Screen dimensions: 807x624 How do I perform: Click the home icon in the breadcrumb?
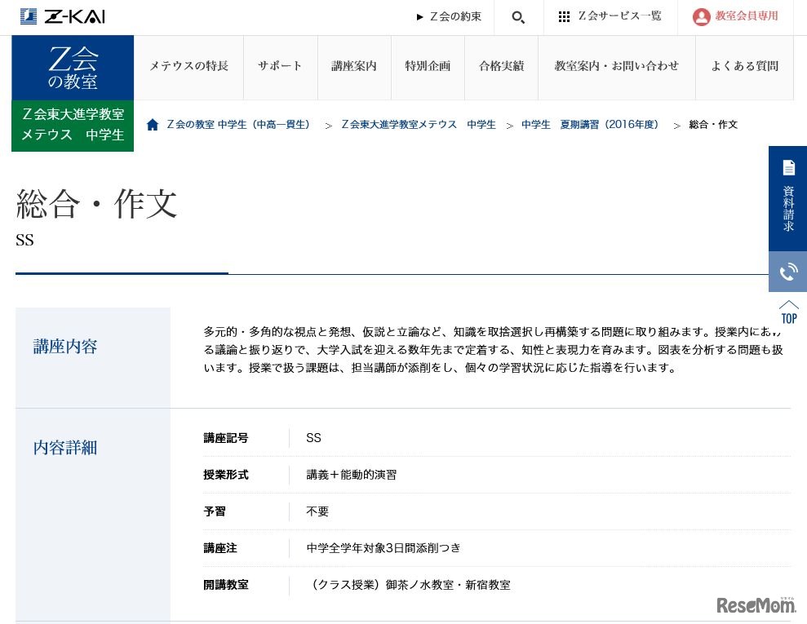(153, 124)
